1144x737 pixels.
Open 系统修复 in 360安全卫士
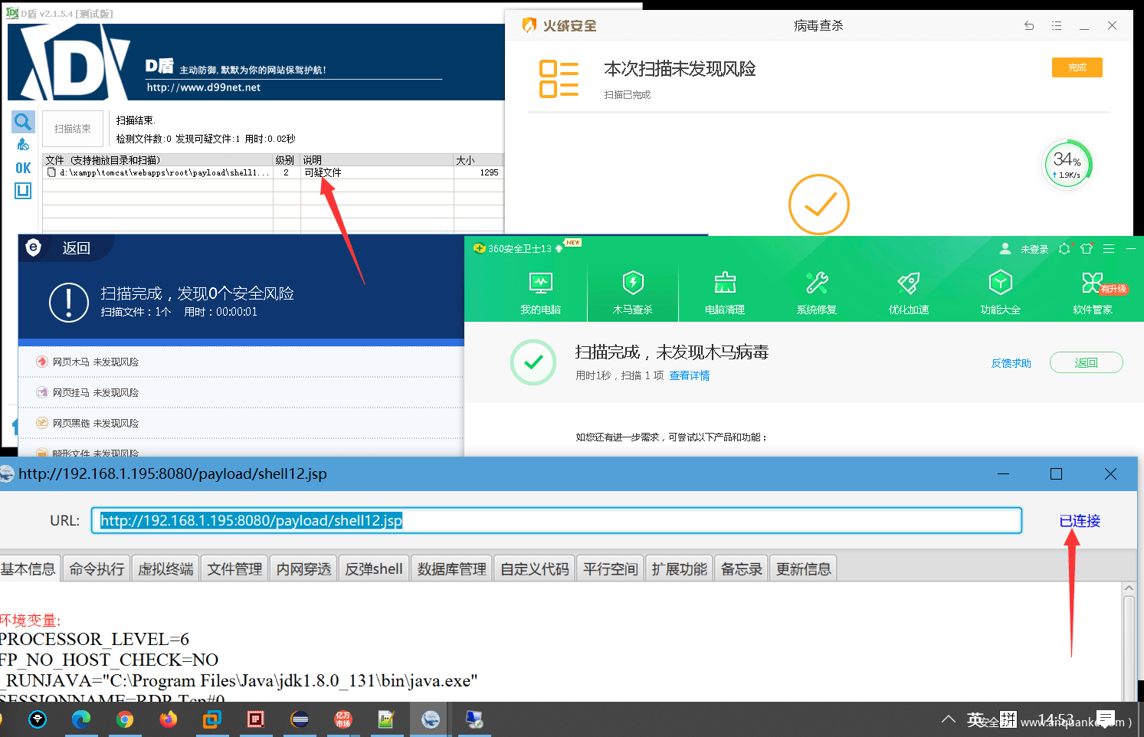[817, 293]
